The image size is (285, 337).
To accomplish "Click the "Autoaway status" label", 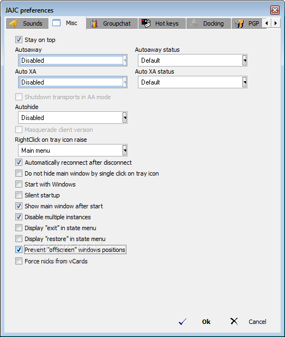I will point(157,50).
